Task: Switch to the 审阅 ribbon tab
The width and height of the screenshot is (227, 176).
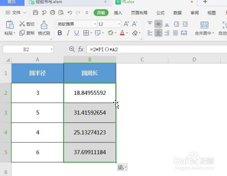Action: tap(194, 13)
